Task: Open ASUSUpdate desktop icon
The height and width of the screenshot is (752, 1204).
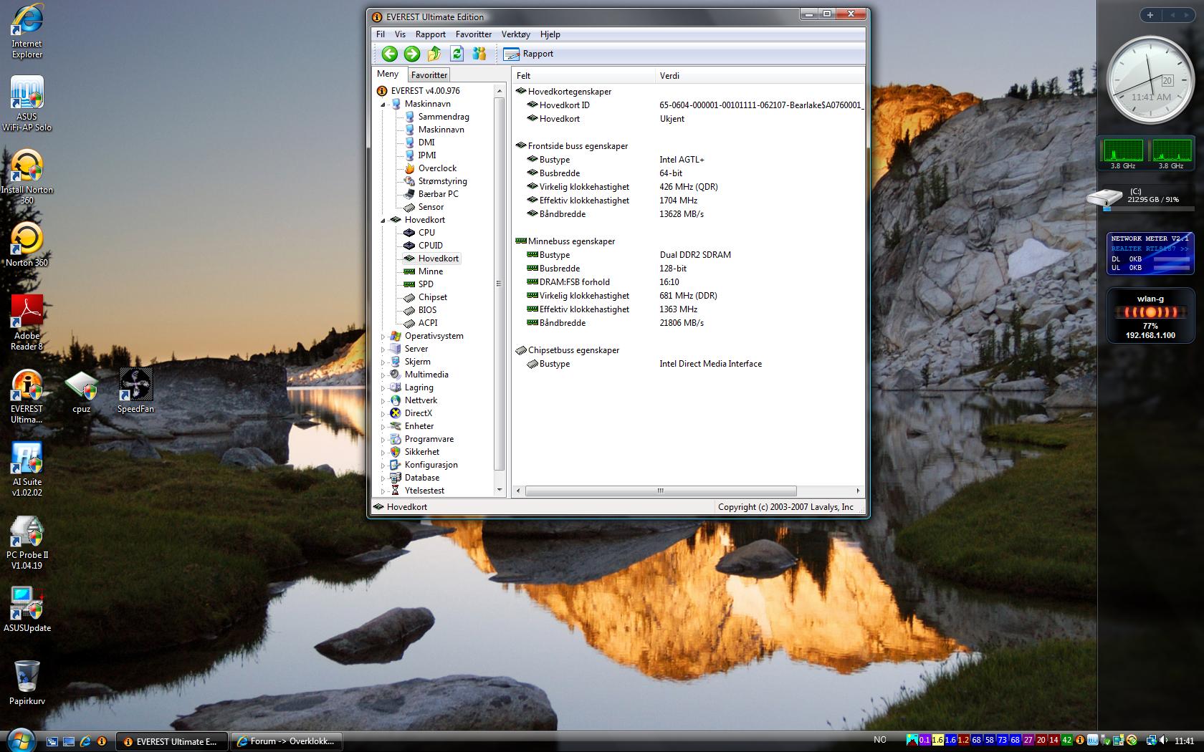Action: pos(27,610)
